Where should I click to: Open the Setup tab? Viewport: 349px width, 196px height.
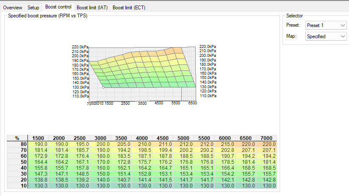pyautogui.click(x=33, y=8)
